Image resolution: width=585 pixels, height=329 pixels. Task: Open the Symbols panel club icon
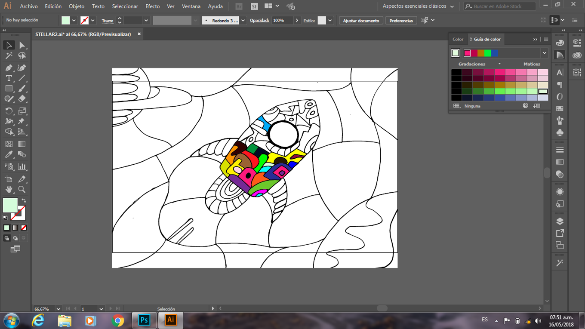[560, 132]
